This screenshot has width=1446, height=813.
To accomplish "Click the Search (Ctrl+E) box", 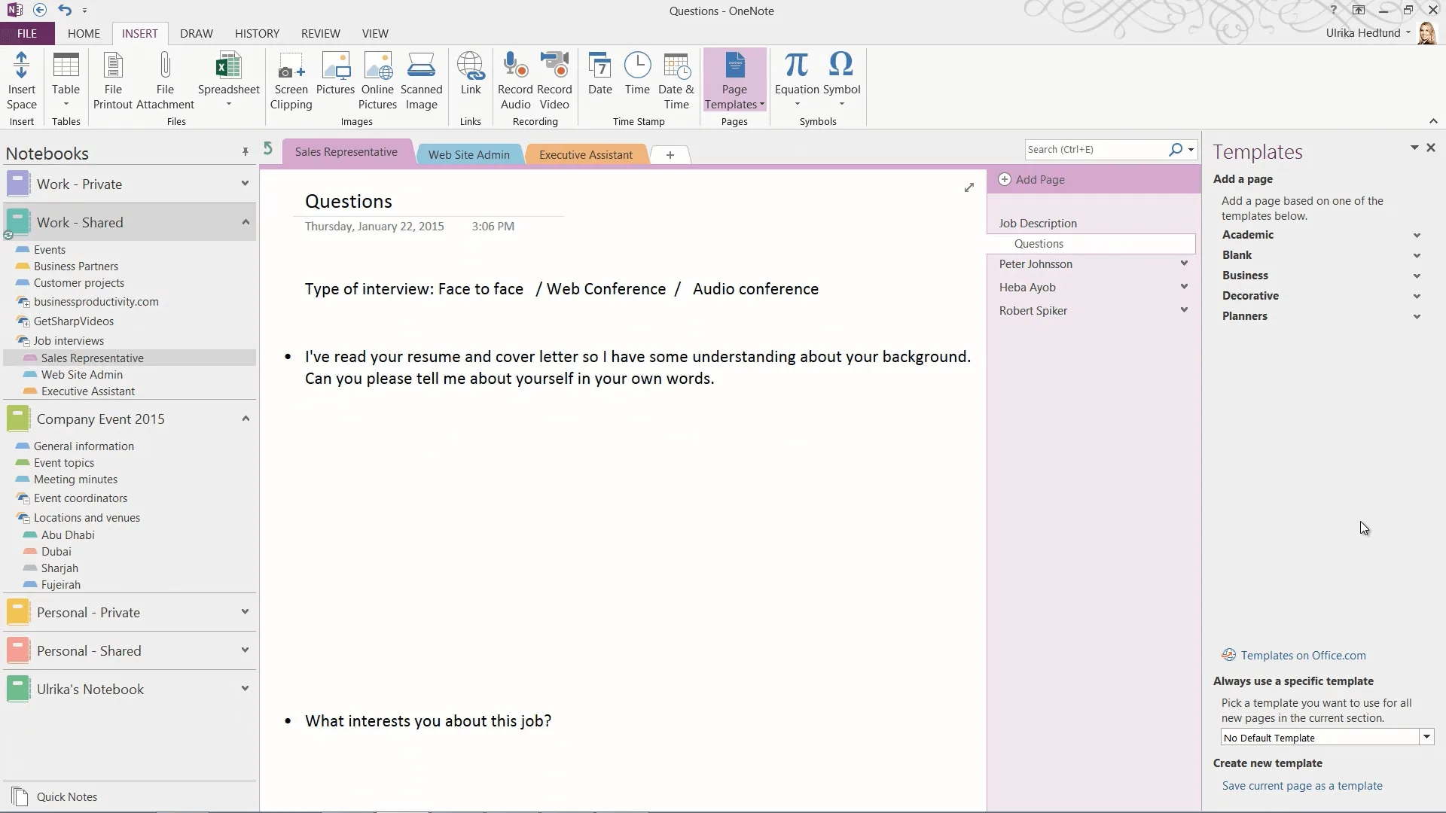I will click(1096, 149).
